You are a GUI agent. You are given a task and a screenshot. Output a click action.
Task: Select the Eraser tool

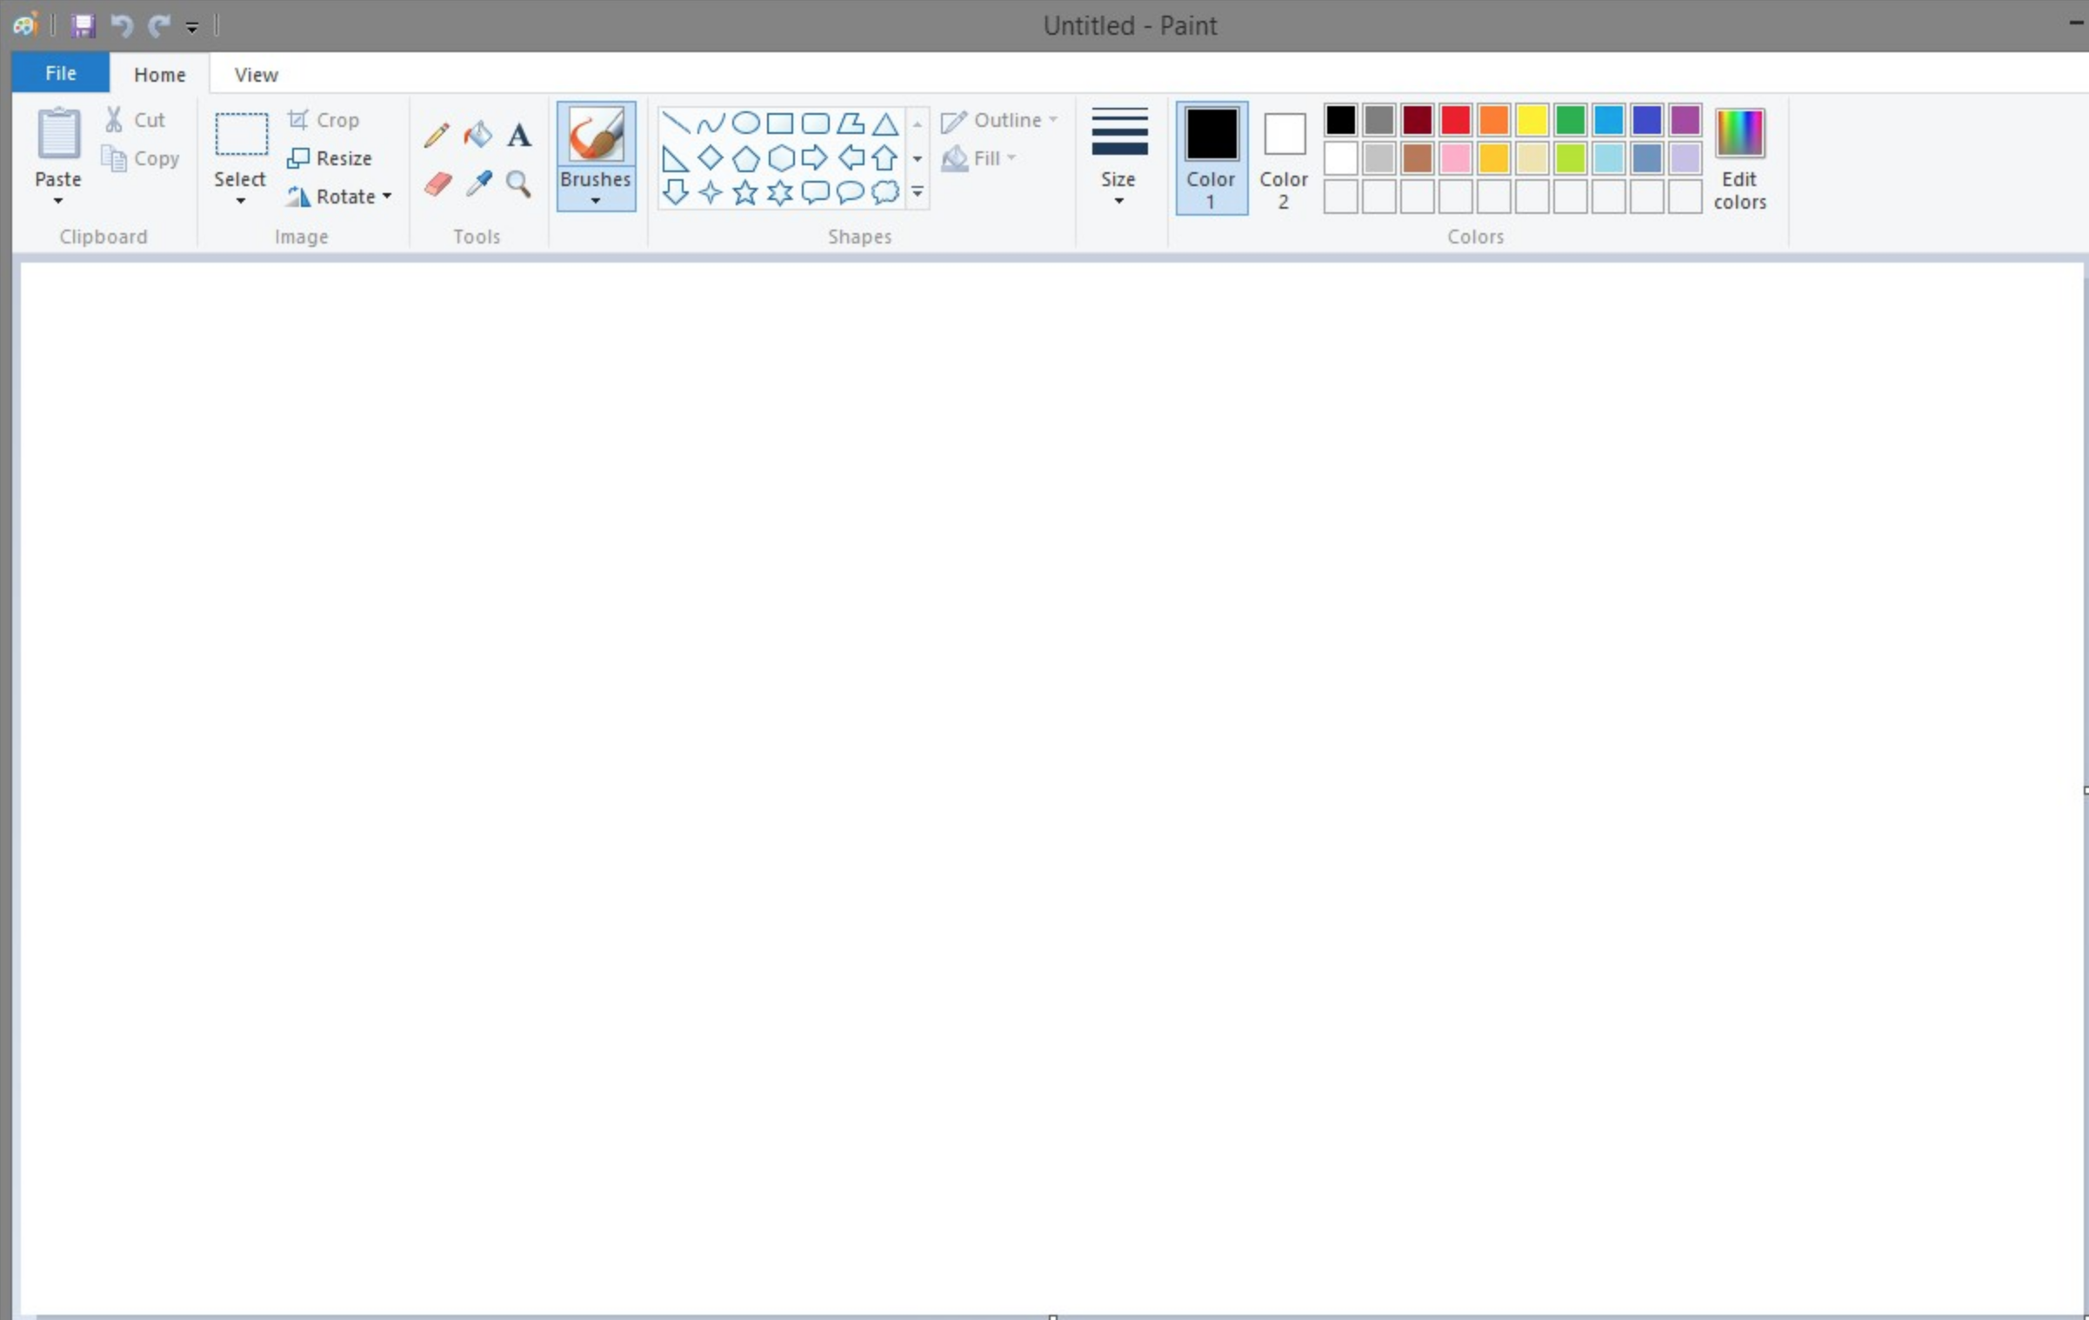pos(437,183)
